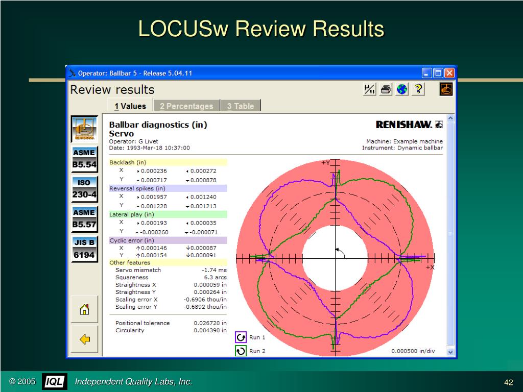The height and width of the screenshot is (392, 523).
Task: Toggle Run 1 clockwise trace icon
Action: pos(241,337)
